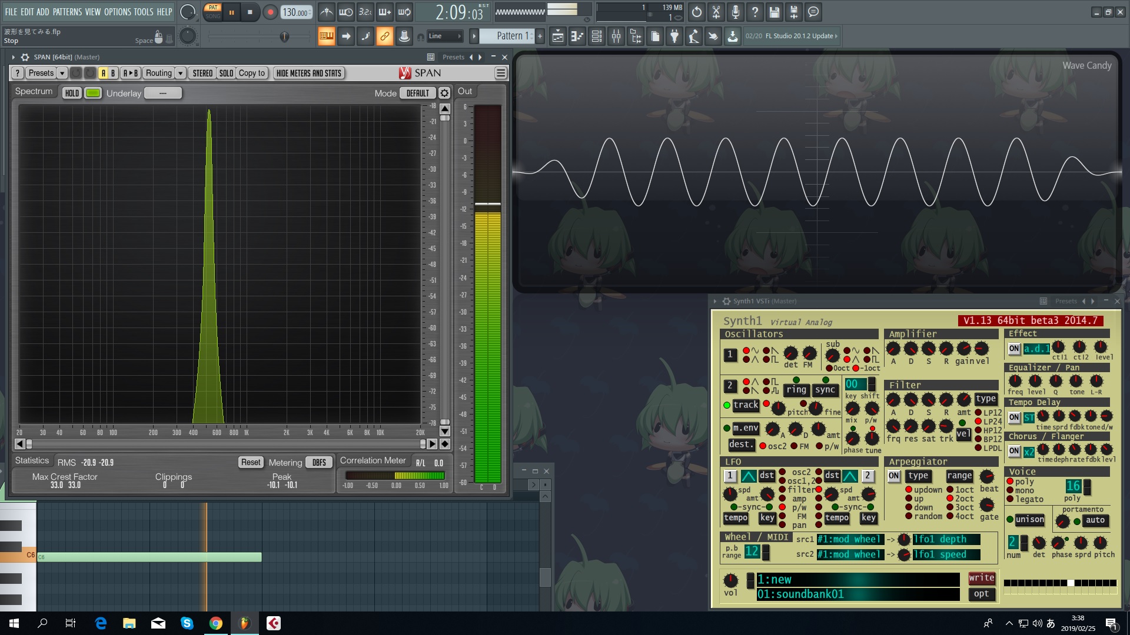Click the Reset statistics button
The height and width of the screenshot is (635, 1130).
coord(250,462)
